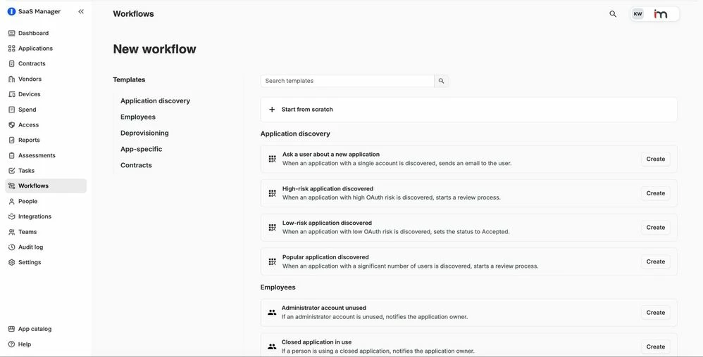Click the grid icon beside Popular application discovered
This screenshot has height=357, width=703.
coord(272,261)
